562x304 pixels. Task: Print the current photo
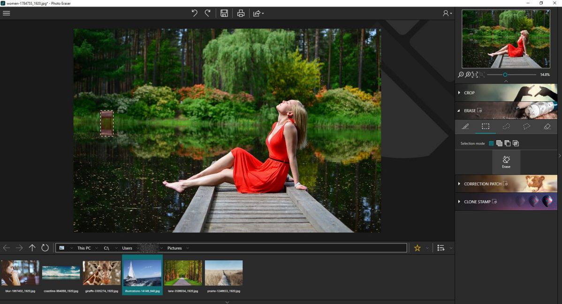241,13
